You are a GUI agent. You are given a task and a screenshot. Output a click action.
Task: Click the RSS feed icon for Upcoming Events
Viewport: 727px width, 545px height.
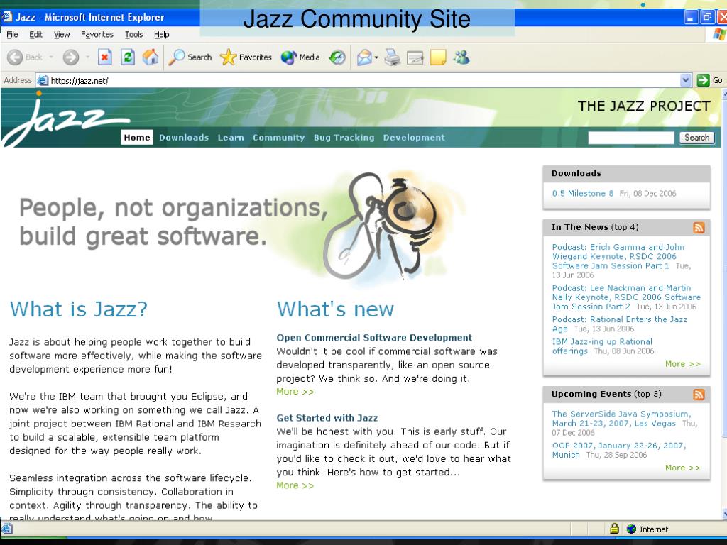click(699, 395)
